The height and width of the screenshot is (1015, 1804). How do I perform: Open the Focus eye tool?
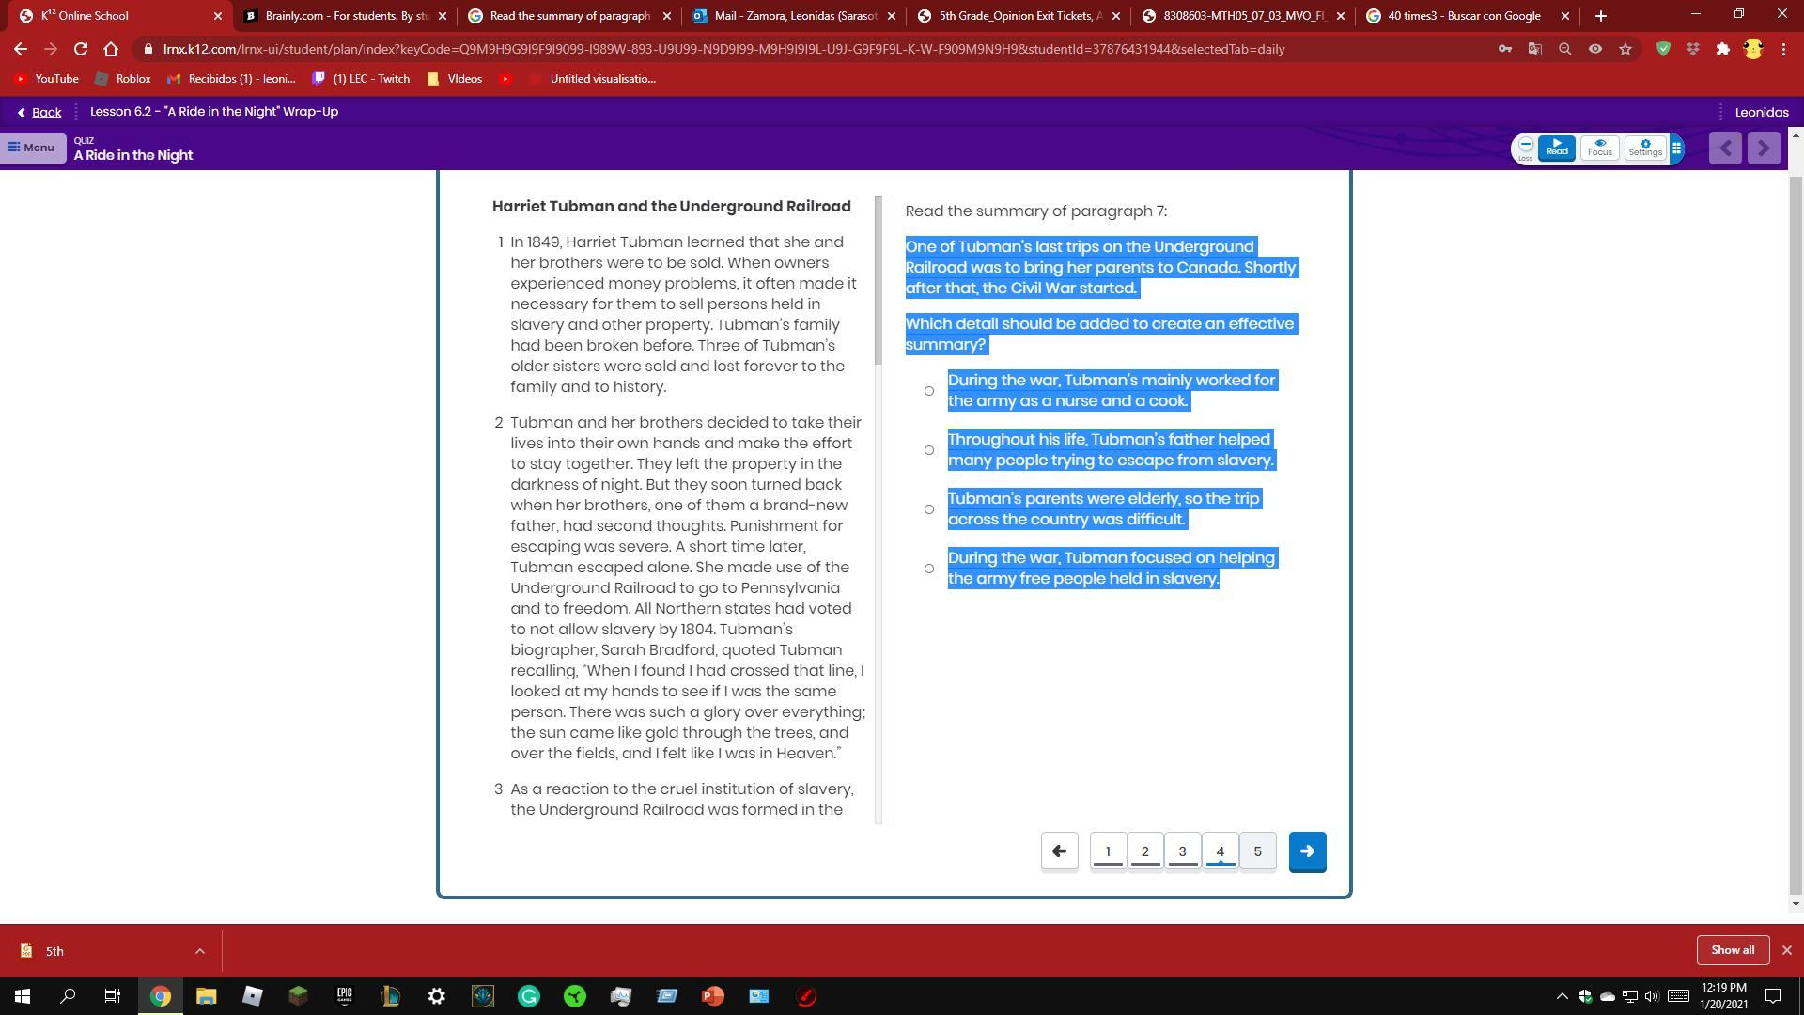1599,148
